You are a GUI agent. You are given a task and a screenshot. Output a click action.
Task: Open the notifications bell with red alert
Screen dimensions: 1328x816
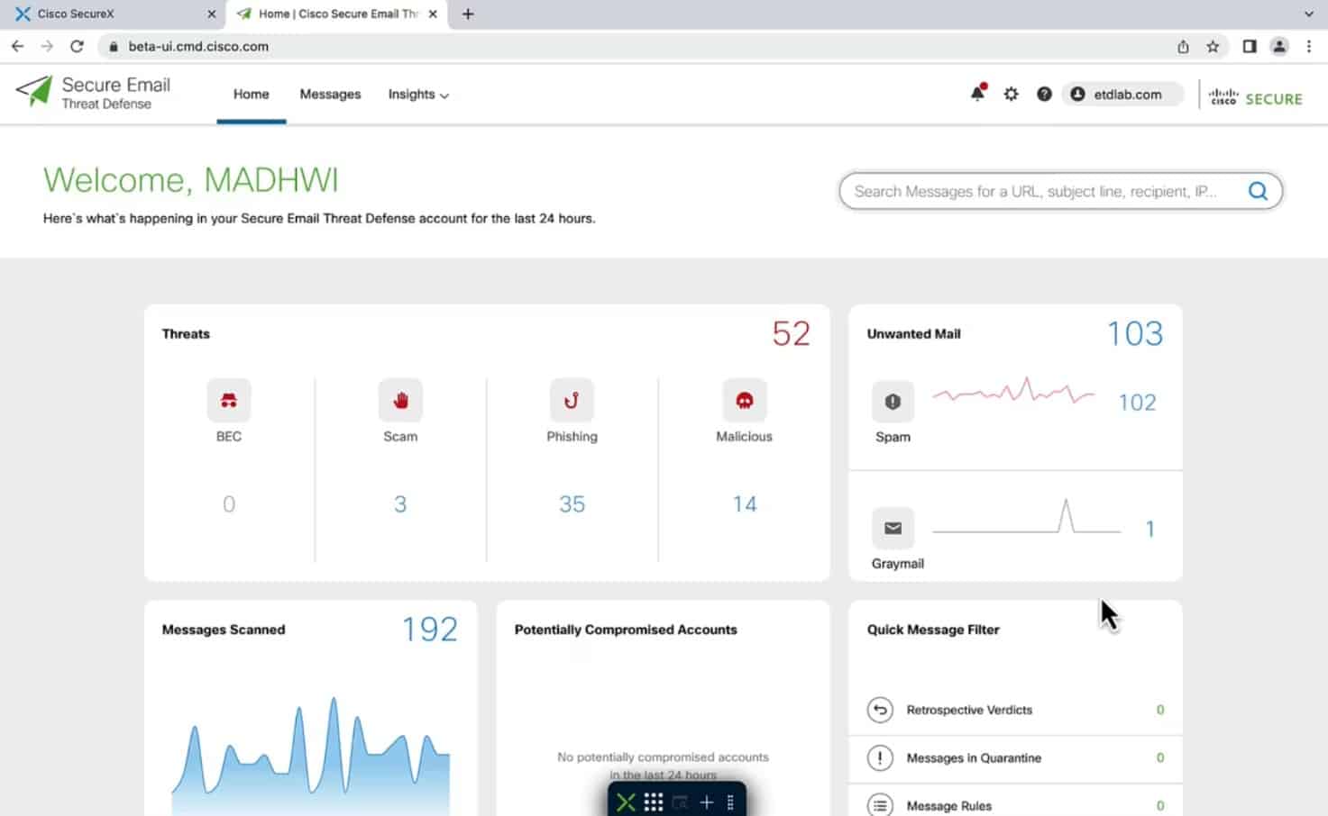pyautogui.click(x=976, y=94)
